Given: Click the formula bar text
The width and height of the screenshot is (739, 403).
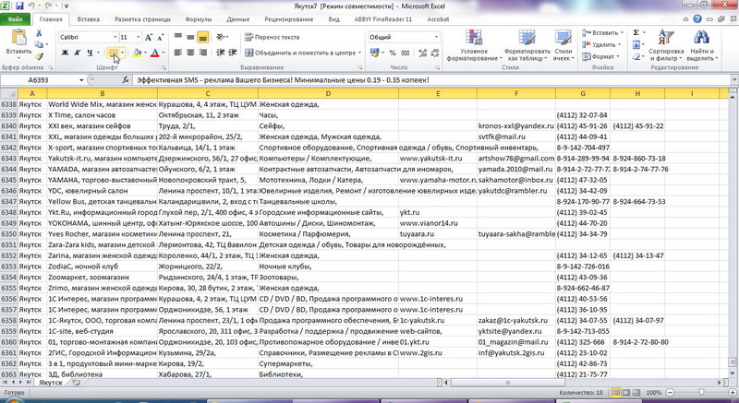Looking at the screenshot, I should click(x=283, y=80).
